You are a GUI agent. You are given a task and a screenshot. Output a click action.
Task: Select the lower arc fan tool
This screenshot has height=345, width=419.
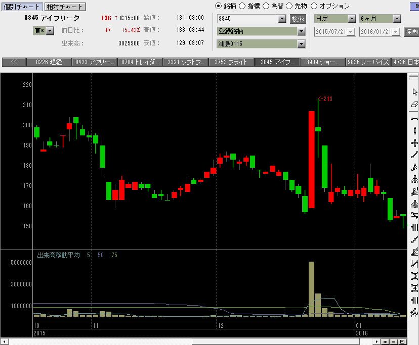[x=414, y=204]
